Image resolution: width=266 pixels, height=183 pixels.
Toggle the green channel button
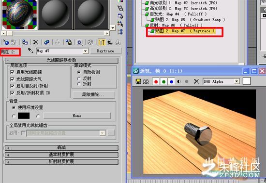163,81
